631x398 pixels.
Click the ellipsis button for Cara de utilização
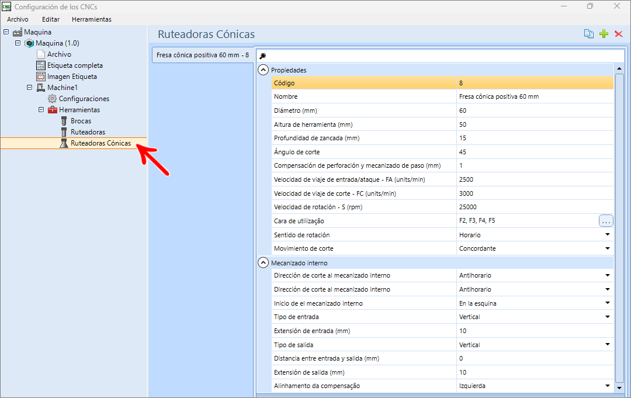coord(606,221)
